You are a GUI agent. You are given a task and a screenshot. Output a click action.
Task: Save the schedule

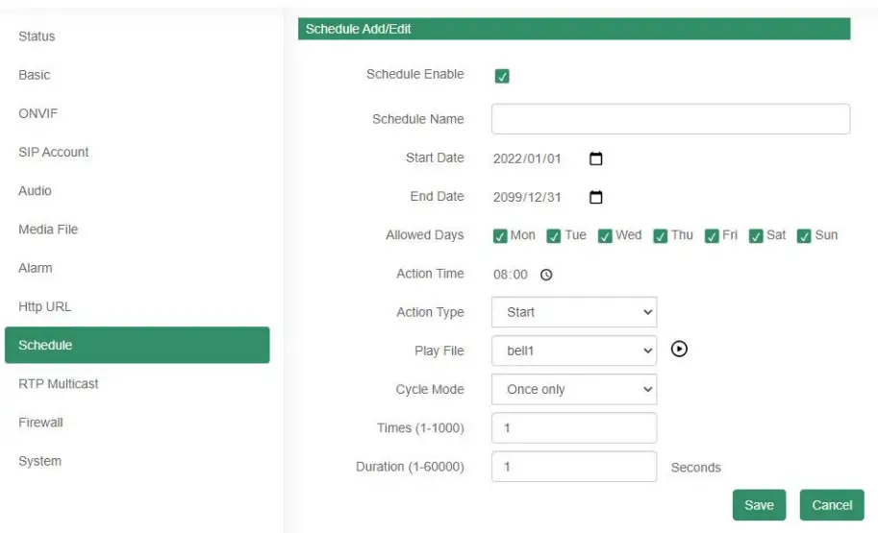[x=759, y=505]
